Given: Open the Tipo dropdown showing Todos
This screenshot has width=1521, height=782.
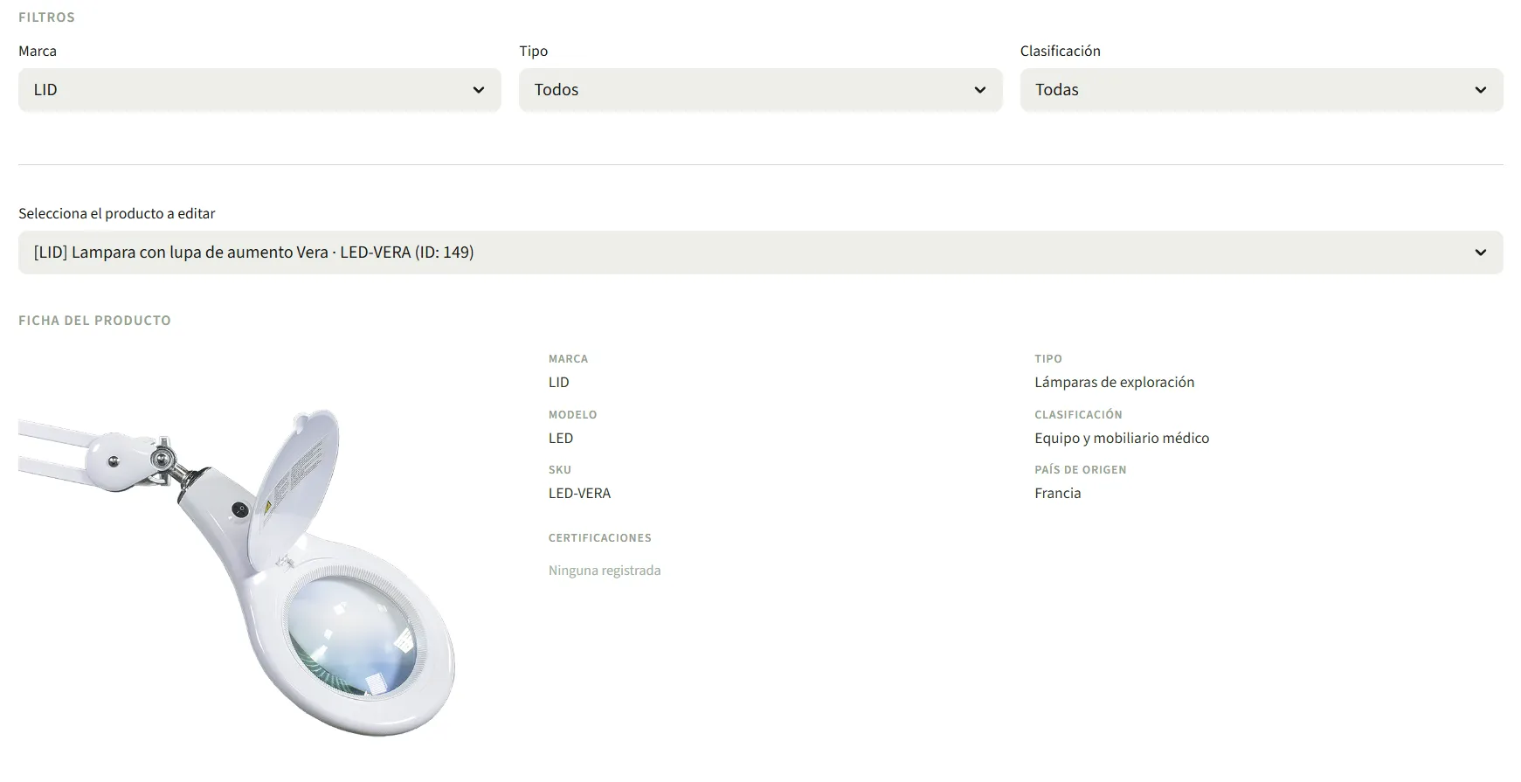Looking at the screenshot, I should [760, 90].
